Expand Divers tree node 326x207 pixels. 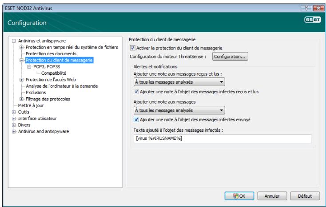pos(14,125)
